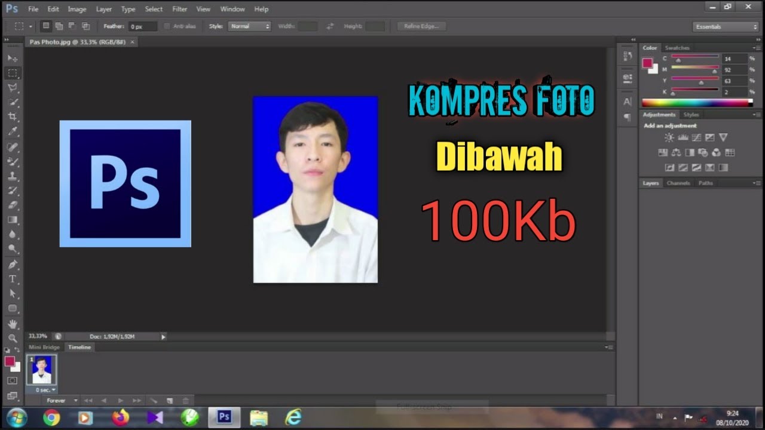The image size is (765, 430).
Task: Swap foreground and background colors
Action: click(17, 351)
